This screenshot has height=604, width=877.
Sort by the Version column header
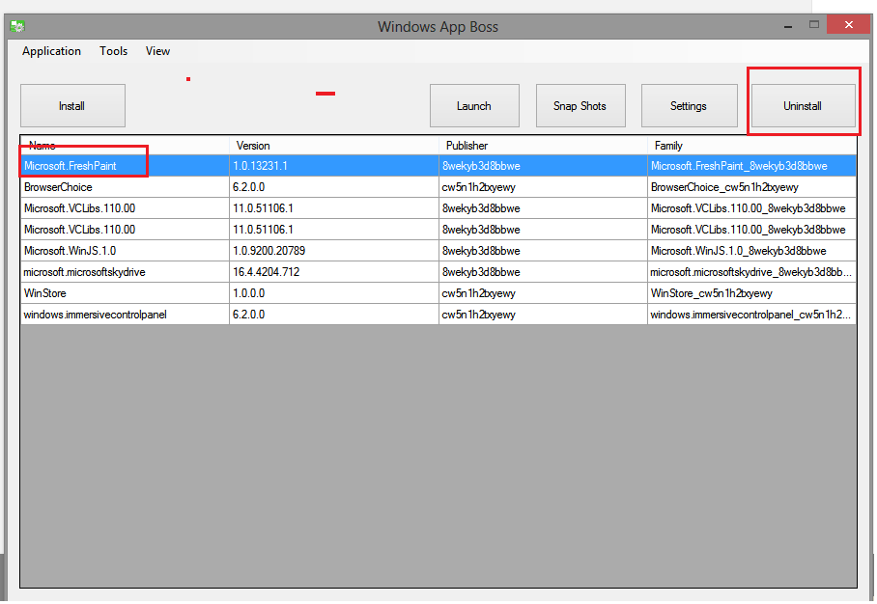pos(334,146)
